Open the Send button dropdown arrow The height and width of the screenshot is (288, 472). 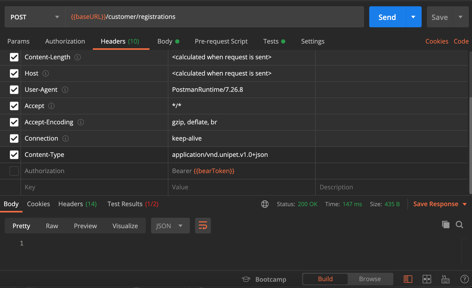(x=413, y=17)
